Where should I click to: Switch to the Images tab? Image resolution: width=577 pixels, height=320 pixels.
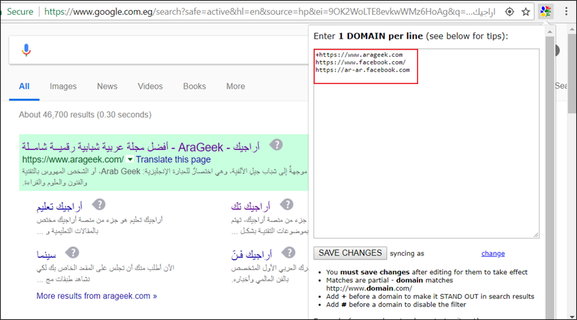[x=63, y=86]
